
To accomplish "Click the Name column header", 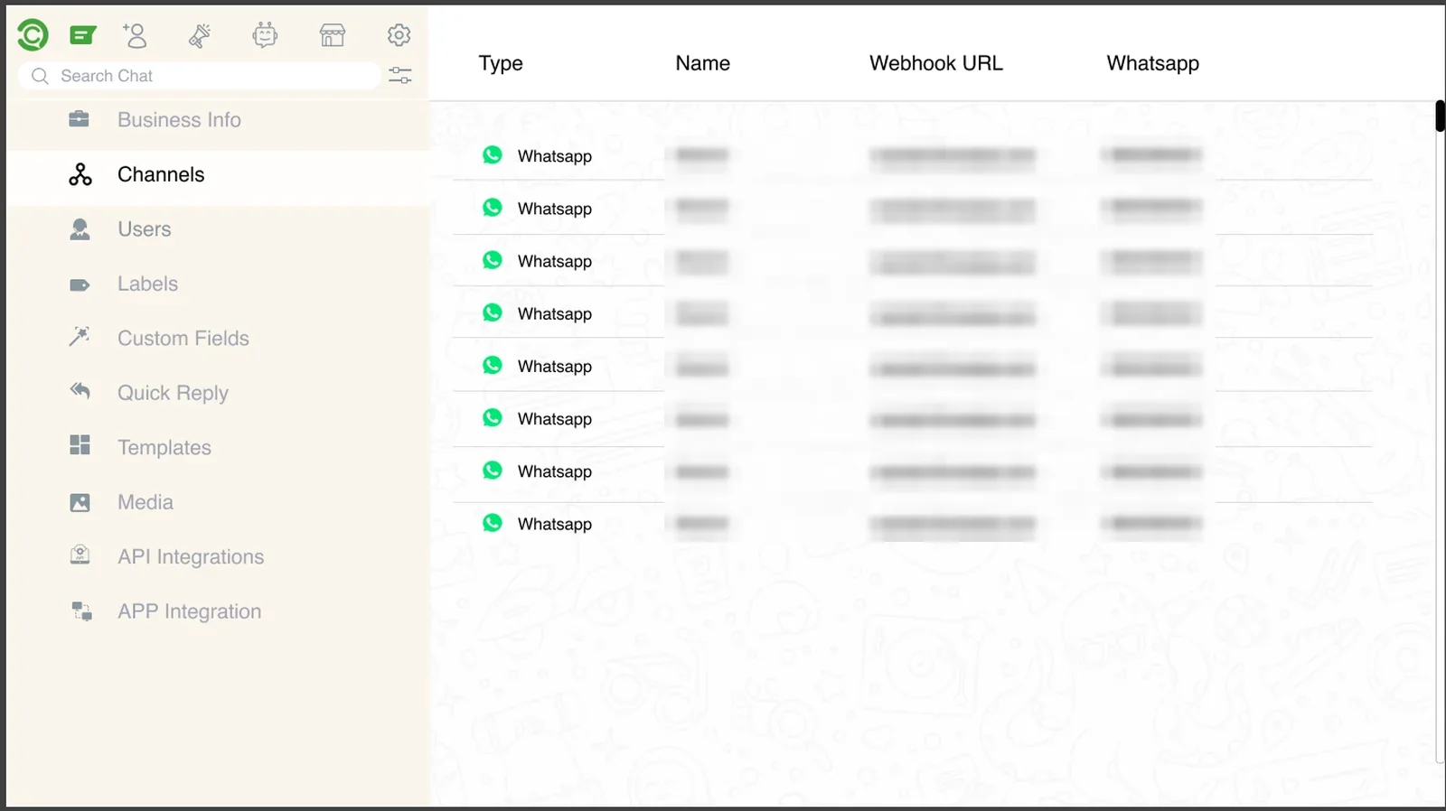I will [702, 63].
